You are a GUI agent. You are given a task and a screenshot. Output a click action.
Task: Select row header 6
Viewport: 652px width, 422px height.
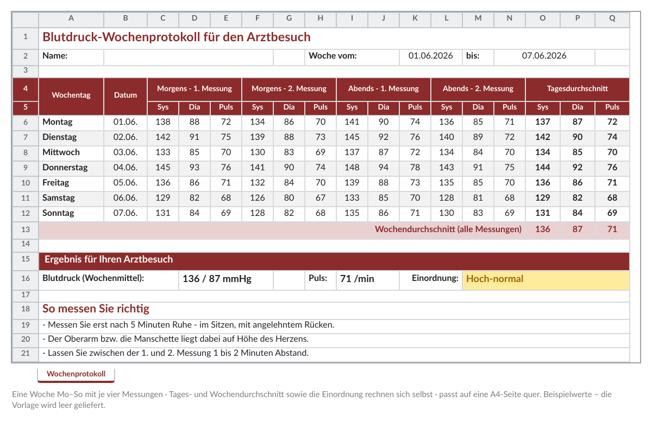pyautogui.click(x=26, y=122)
